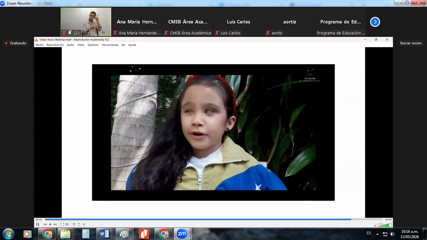Screen dimensions: 427x240
Task: Click muted mic icon beside Luis Carlos label
Action: [x=217, y=33]
